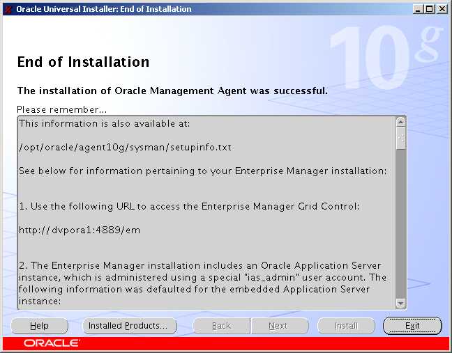This screenshot has width=452, height=353.
Task: Click the Oracle logo in red footer
Action: pyautogui.click(x=52, y=343)
